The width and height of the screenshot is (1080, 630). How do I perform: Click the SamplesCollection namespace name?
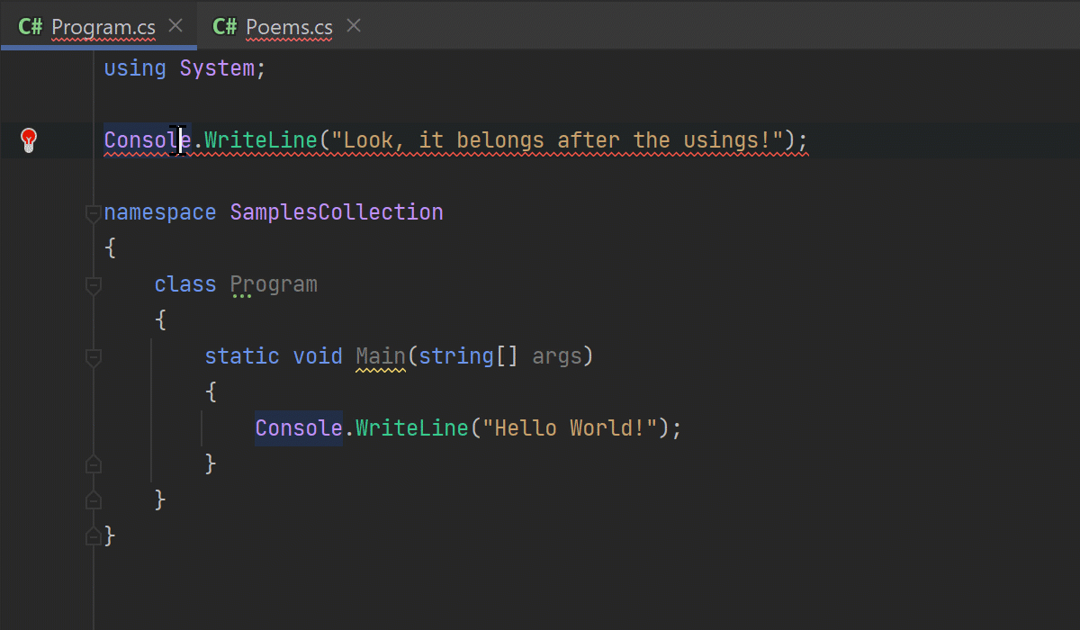337,212
